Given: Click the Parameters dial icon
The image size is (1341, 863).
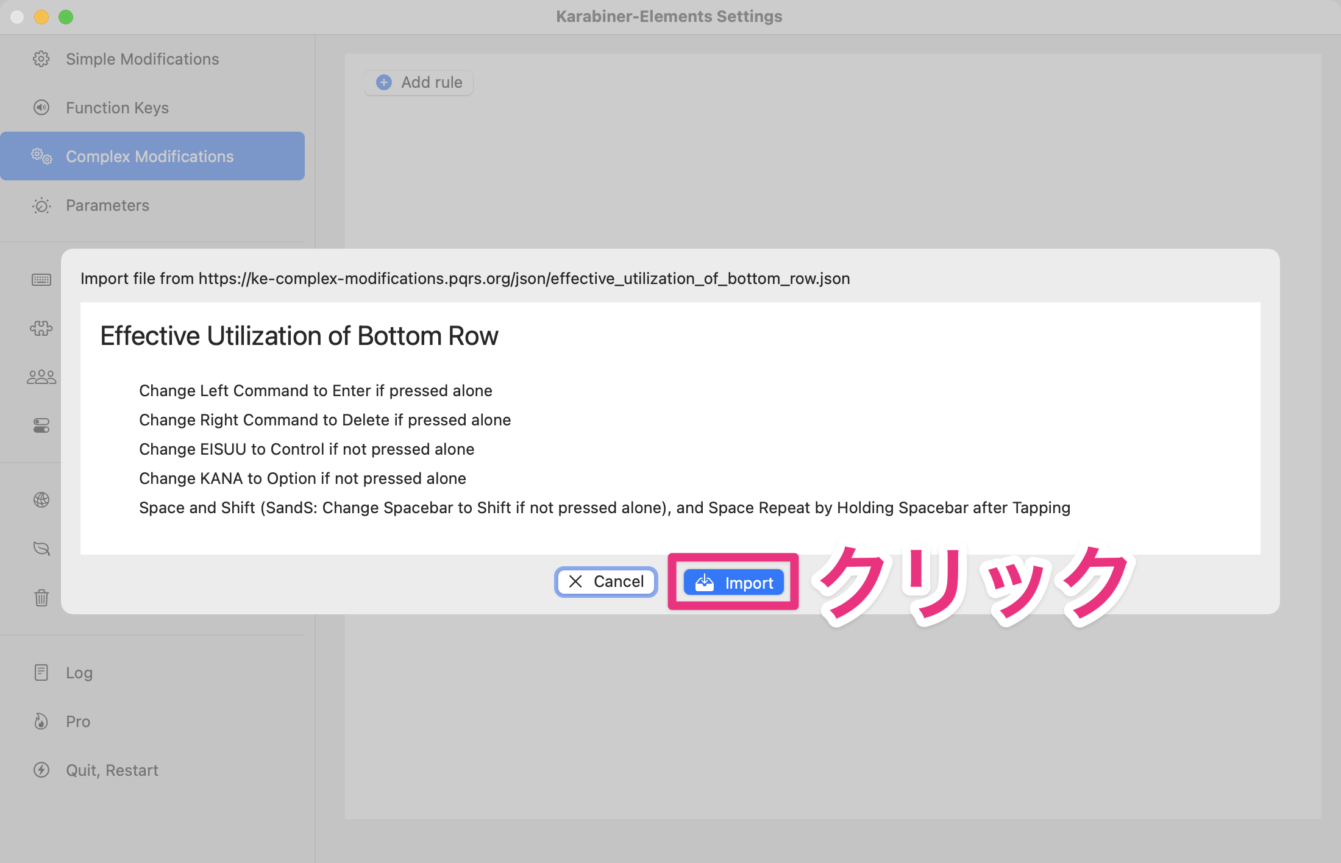Looking at the screenshot, I should pos(41,205).
